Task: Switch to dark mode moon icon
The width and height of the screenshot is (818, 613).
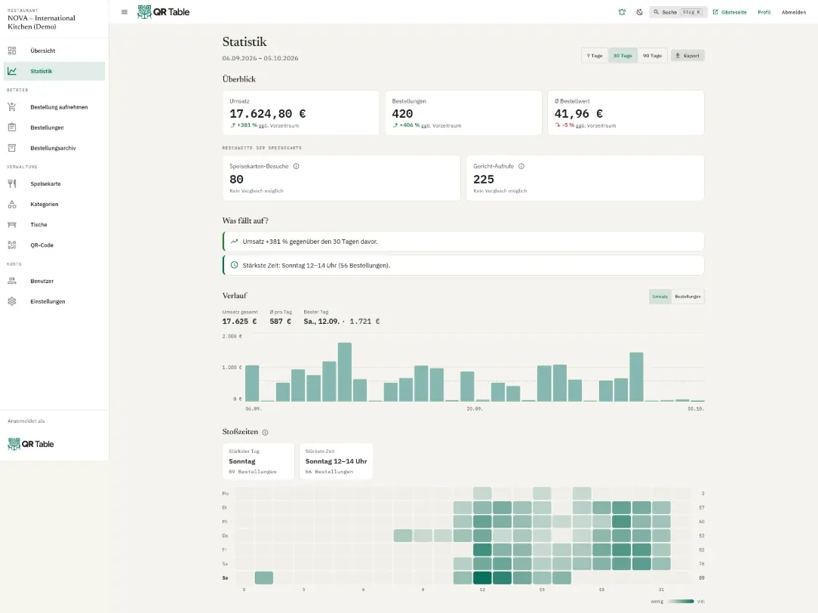Action: [x=640, y=12]
